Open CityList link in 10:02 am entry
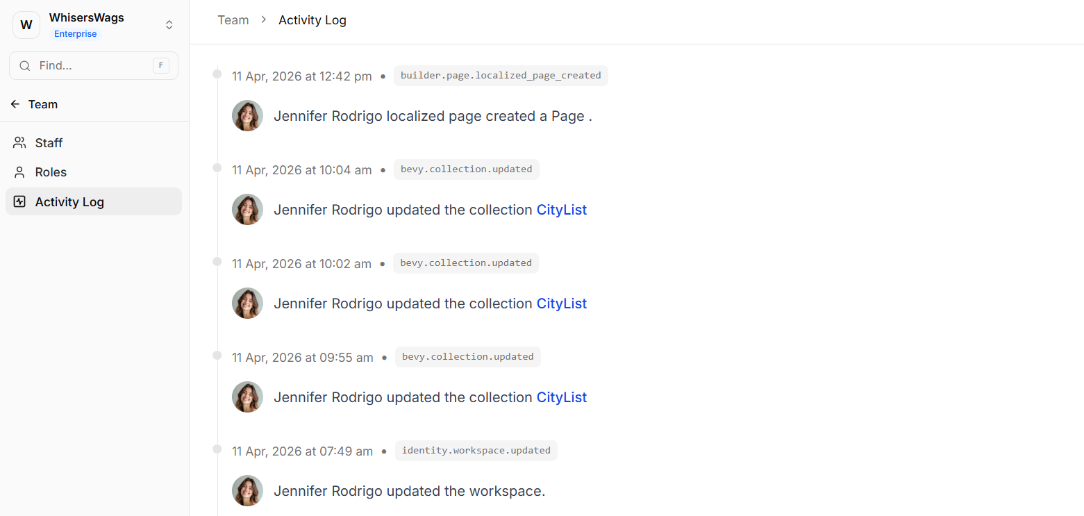 point(561,303)
